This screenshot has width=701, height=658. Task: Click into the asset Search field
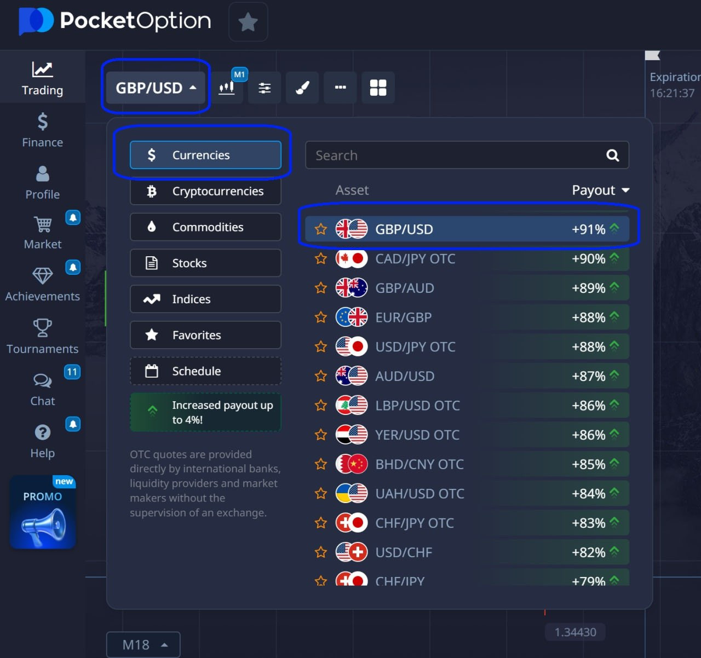(467, 155)
